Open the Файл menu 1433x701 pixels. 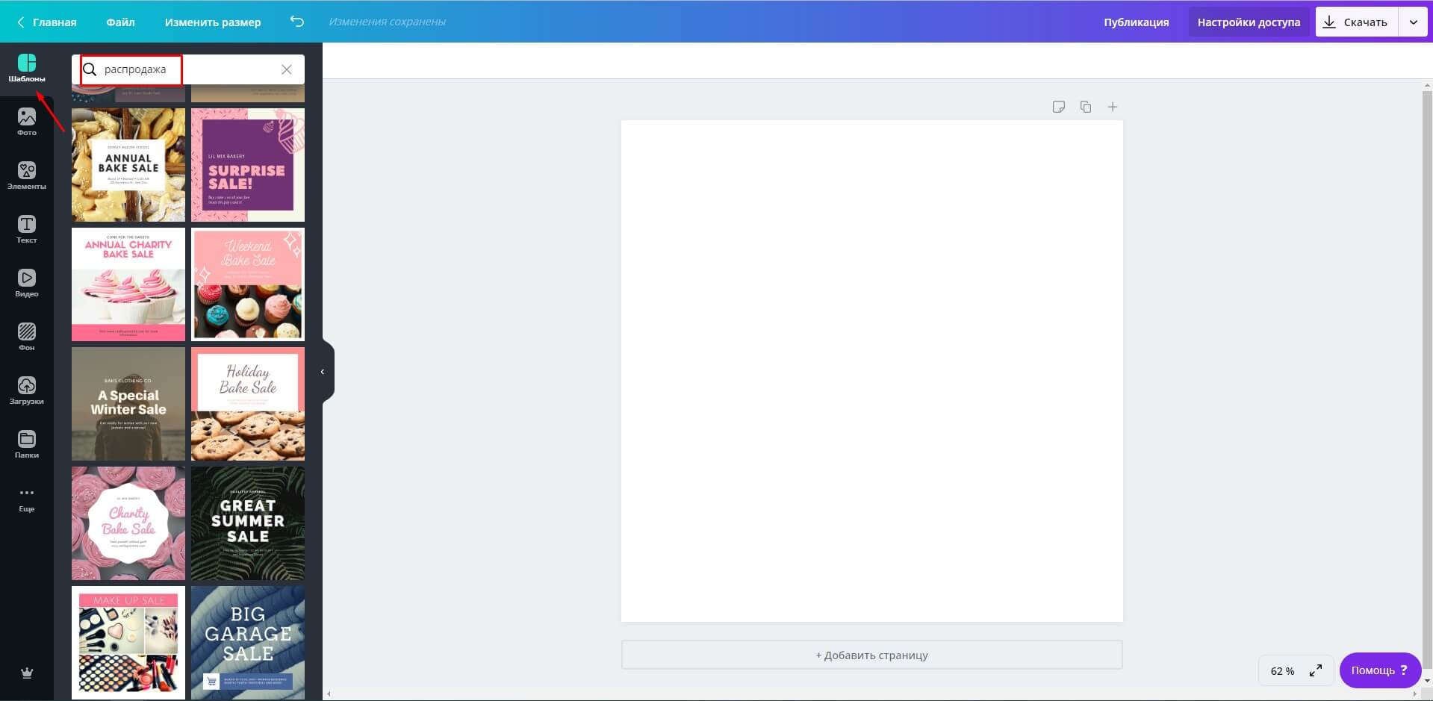pyautogui.click(x=120, y=22)
